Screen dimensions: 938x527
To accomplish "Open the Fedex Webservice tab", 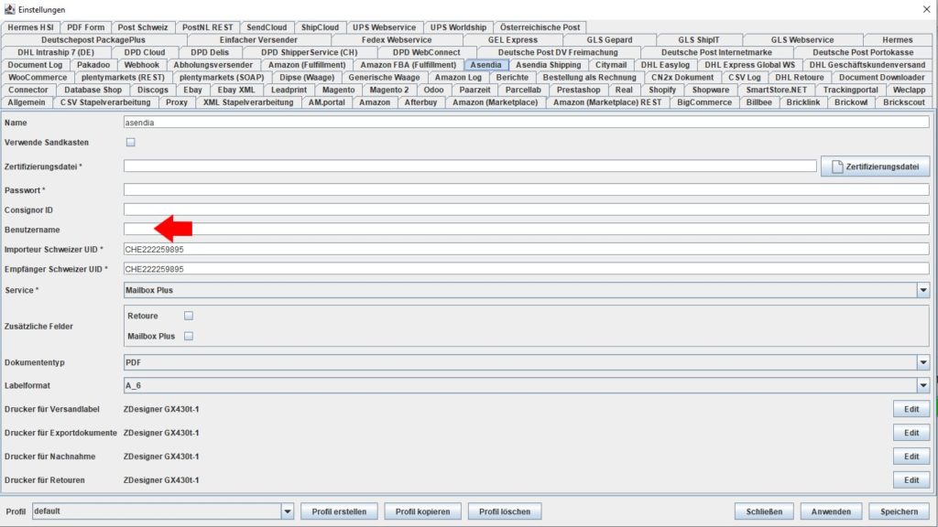I will point(396,39).
